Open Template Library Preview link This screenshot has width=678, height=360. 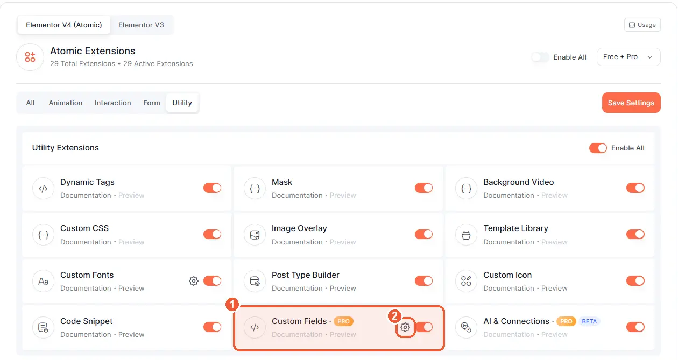tap(555, 242)
